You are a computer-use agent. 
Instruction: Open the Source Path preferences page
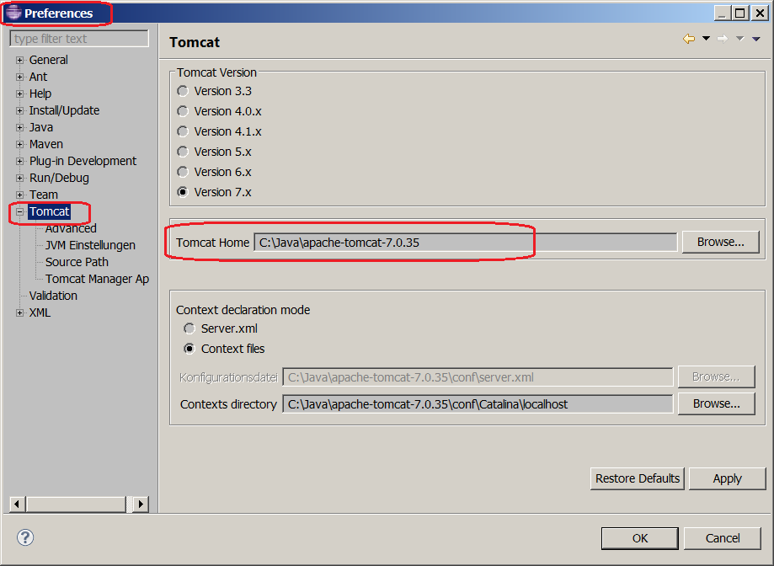pyautogui.click(x=77, y=262)
